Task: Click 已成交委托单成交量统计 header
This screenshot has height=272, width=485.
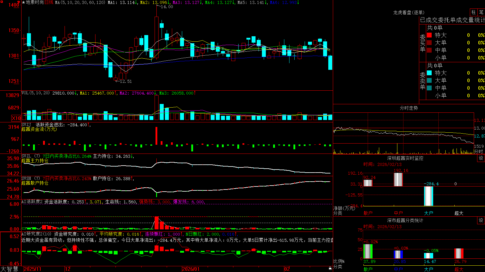Action: (x=452, y=20)
